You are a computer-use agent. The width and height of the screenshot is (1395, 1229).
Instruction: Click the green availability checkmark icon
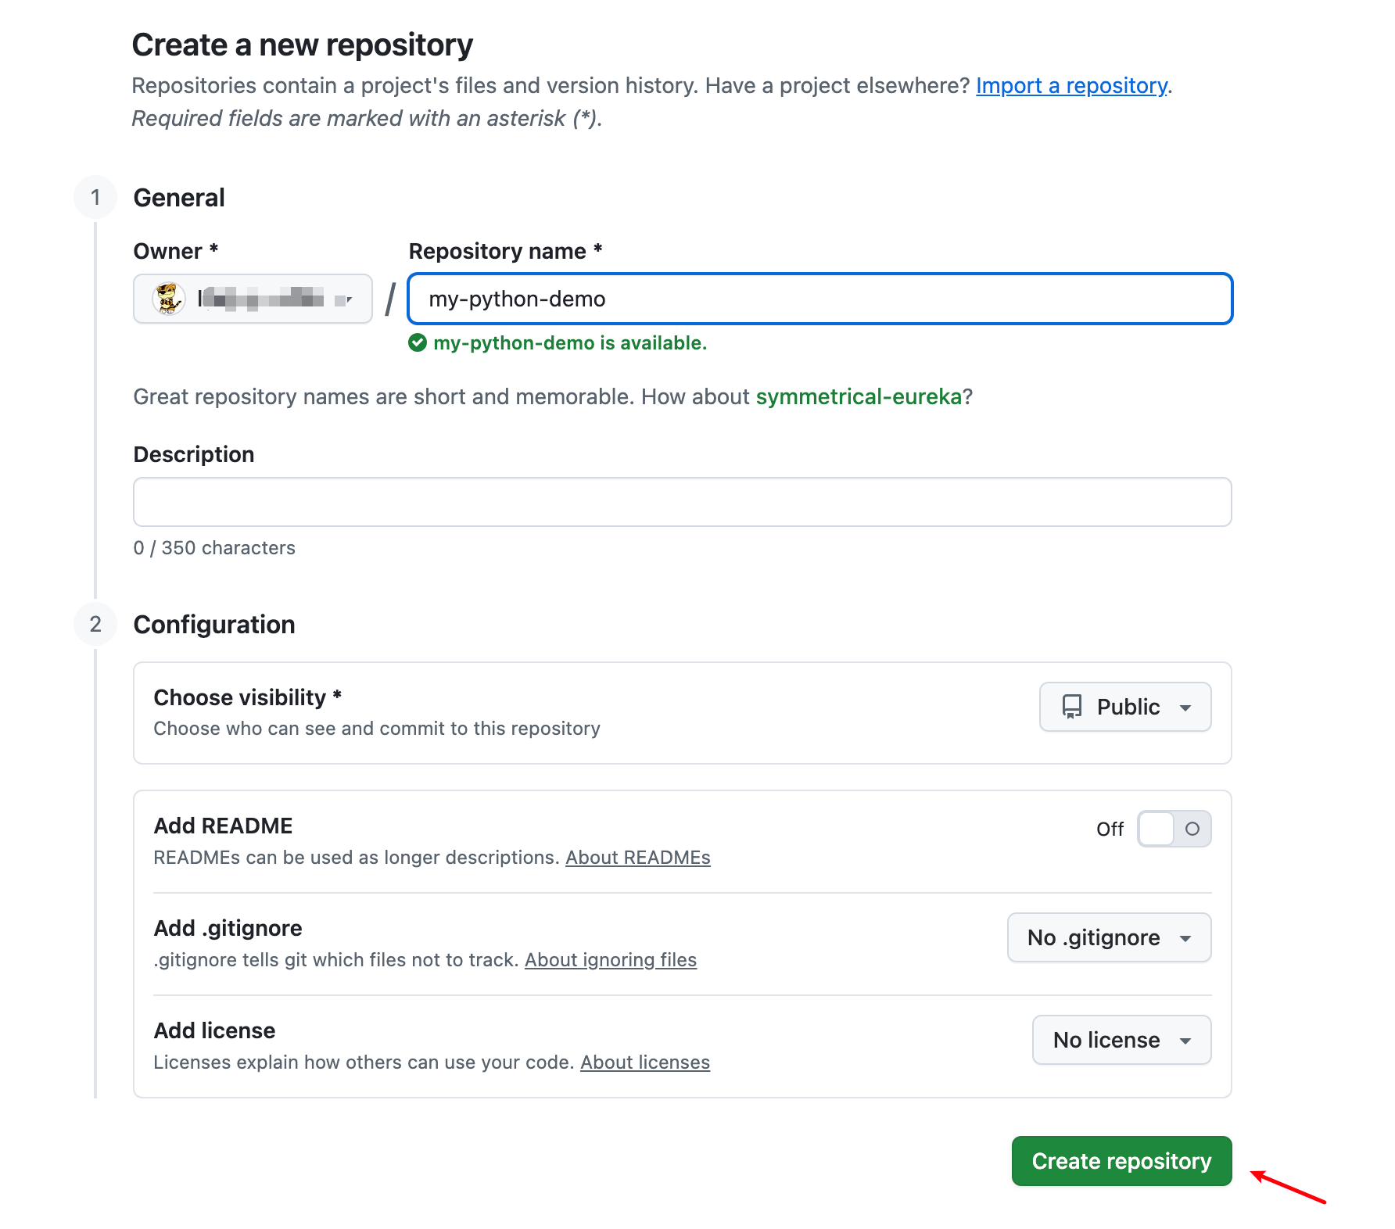418,343
